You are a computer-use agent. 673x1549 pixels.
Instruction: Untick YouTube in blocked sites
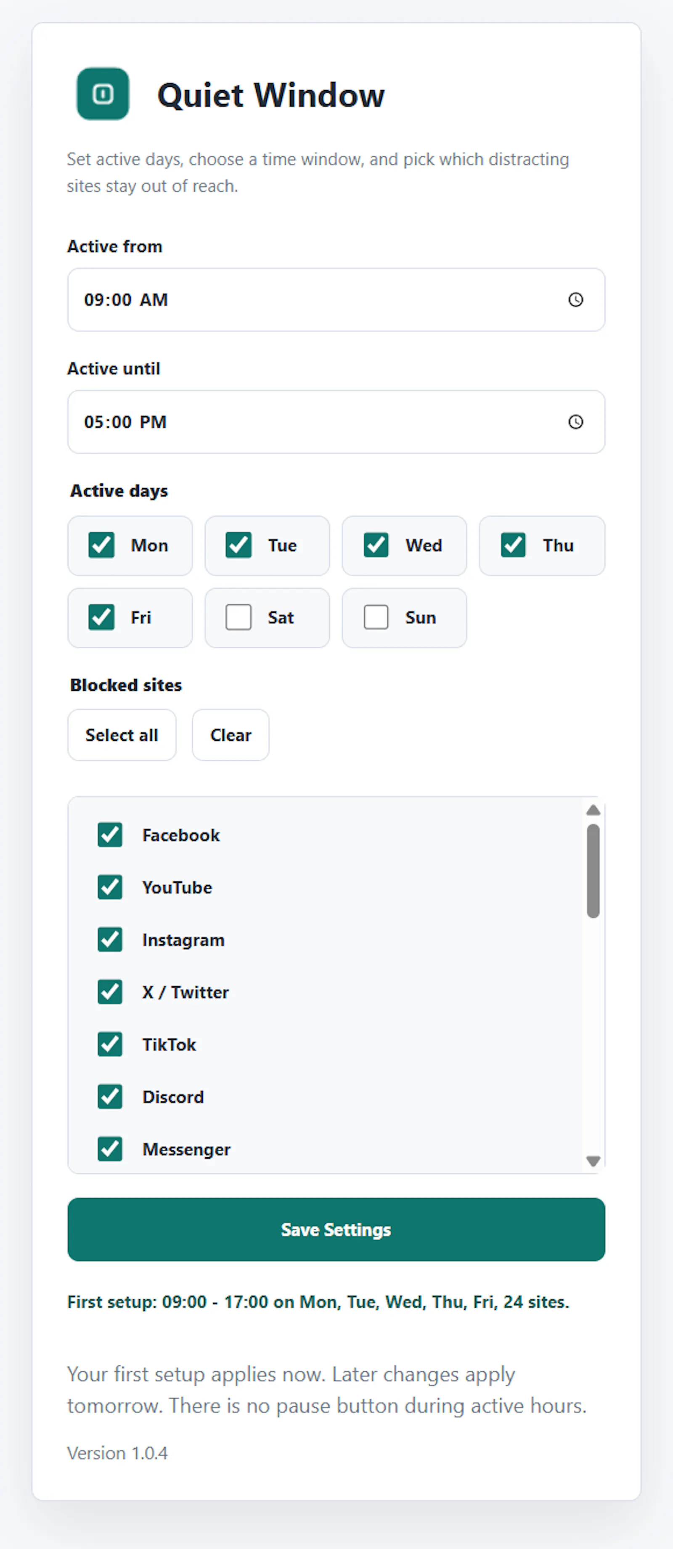(110, 887)
